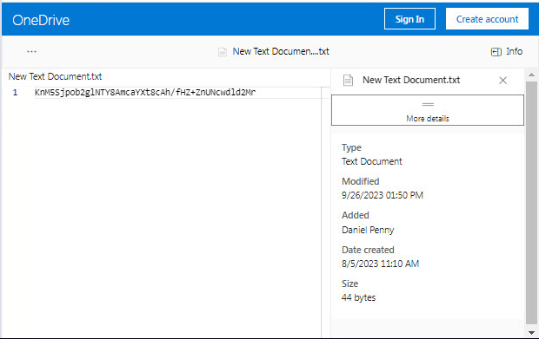The width and height of the screenshot is (539, 339).
Task: Expand More details section
Action: (428, 110)
